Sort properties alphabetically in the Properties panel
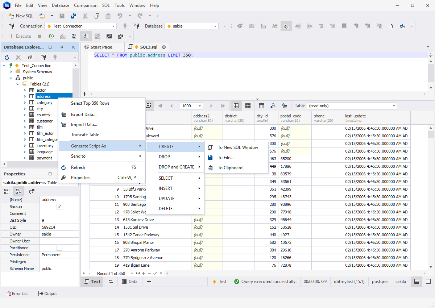 18,191
